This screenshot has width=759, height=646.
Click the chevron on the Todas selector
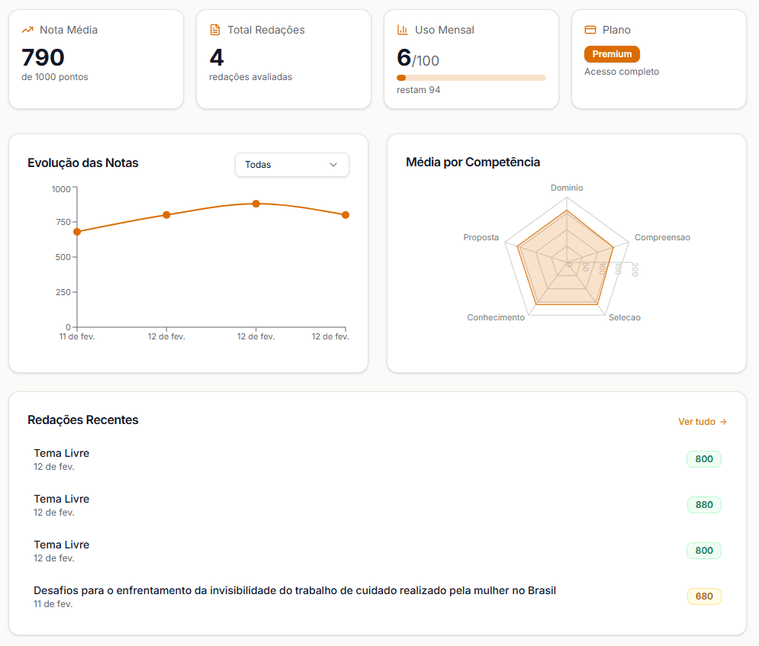(x=333, y=165)
